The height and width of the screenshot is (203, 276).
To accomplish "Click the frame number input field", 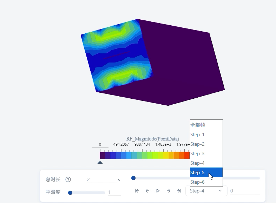I will tap(245, 191).
